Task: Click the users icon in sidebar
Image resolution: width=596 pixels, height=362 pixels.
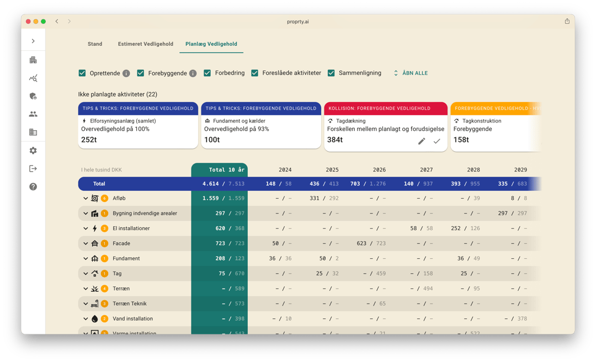Action: tap(33, 114)
